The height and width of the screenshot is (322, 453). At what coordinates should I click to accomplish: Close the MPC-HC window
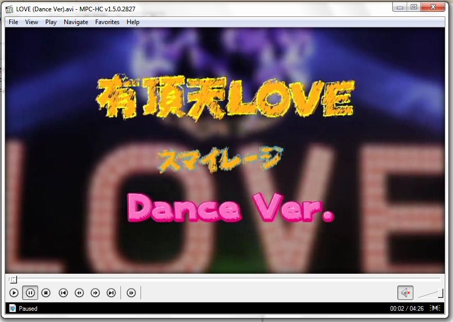tap(433, 7)
